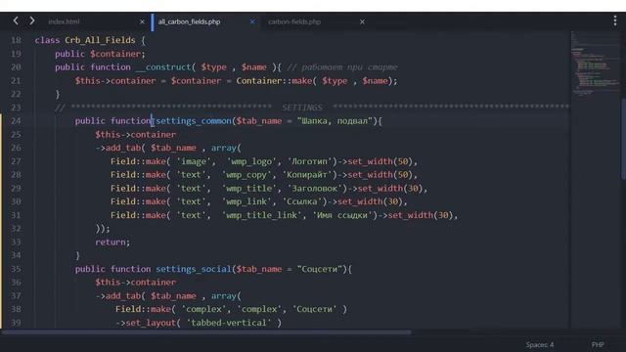Click the 'wmp_logo' string
This screenshot has width=626, height=352.
pos(251,161)
